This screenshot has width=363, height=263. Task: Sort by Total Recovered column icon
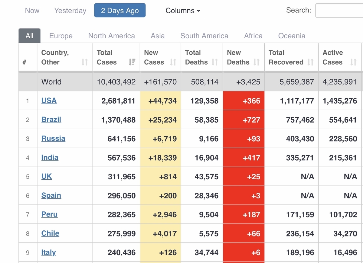point(310,62)
